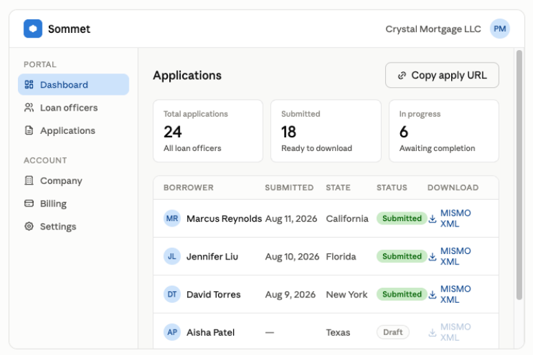Click the Texas state cell
The image size is (533, 355).
[338, 332]
